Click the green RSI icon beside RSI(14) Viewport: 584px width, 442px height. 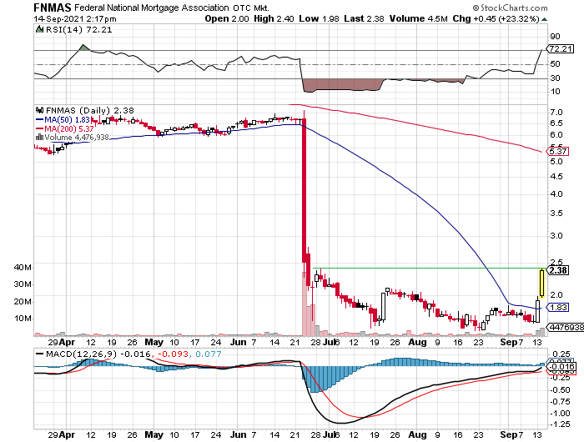pyautogui.click(x=39, y=29)
